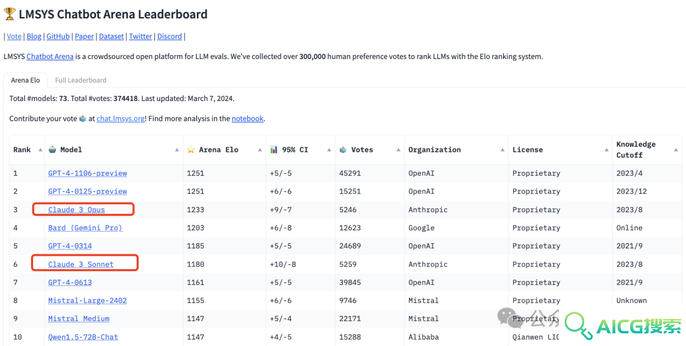Open the Paper link
This screenshot has height=346, width=686.
(x=84, y=36)
